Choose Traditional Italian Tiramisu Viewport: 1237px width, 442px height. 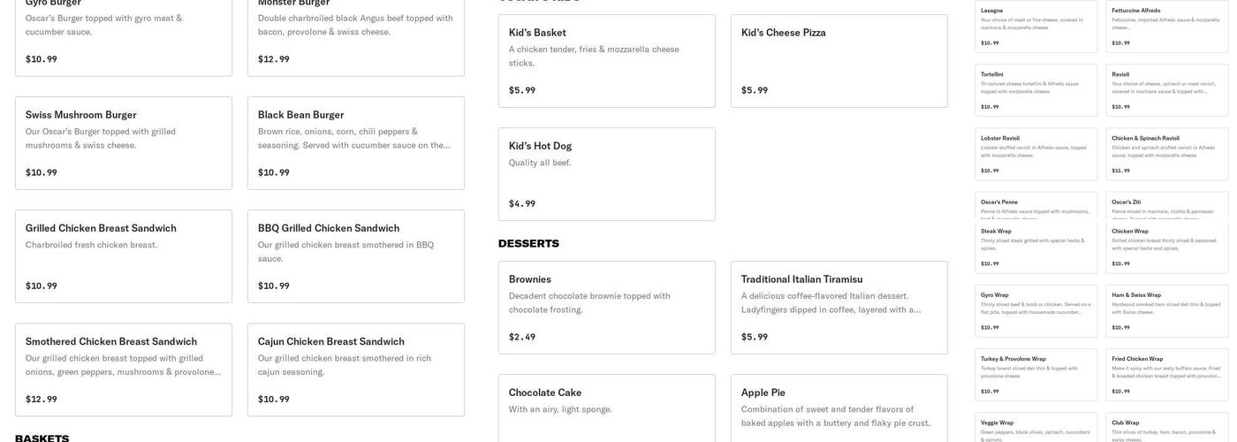pyautogui.click(x=839, y=308)
